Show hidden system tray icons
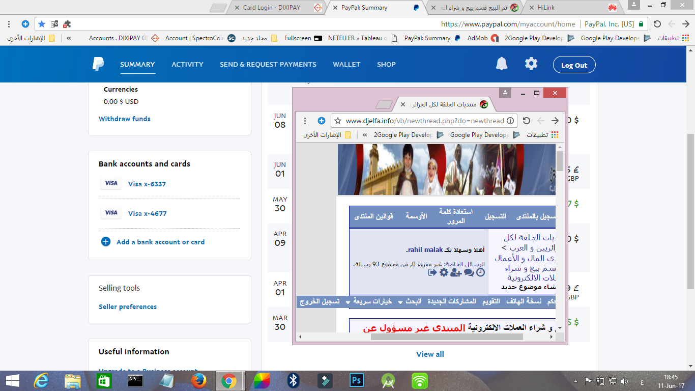Viewport: 695px width, 391px height. click(575, 381)
